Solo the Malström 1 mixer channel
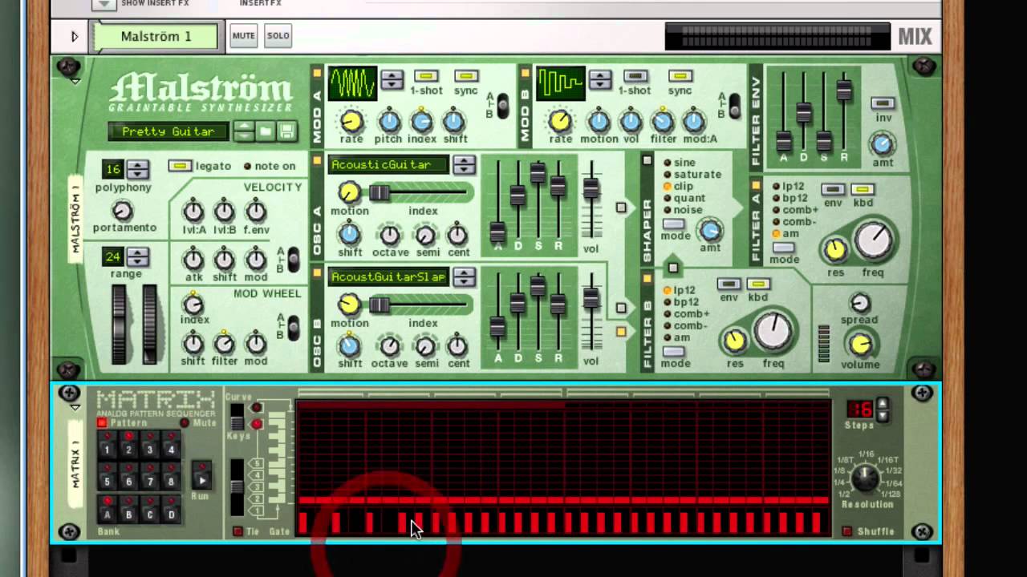1027x577 pixels. click(x=278, y=35)
